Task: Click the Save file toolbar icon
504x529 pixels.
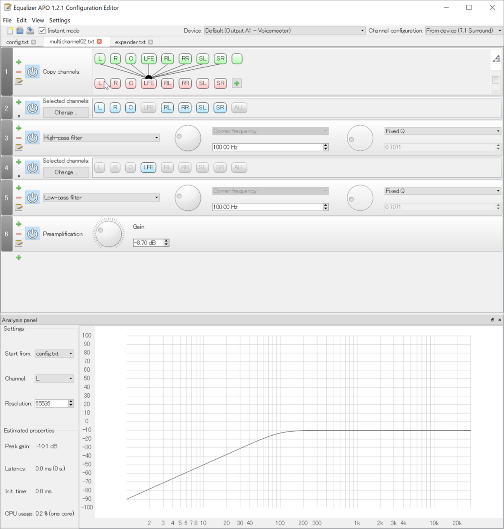Action: tap(30, 31)
